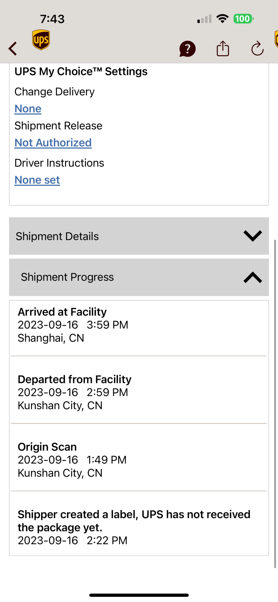The width and height of the screenshot is (278, 602).
Task: Click the vertical scrollbar on the right edge
Action: click(x=275, y=403)
